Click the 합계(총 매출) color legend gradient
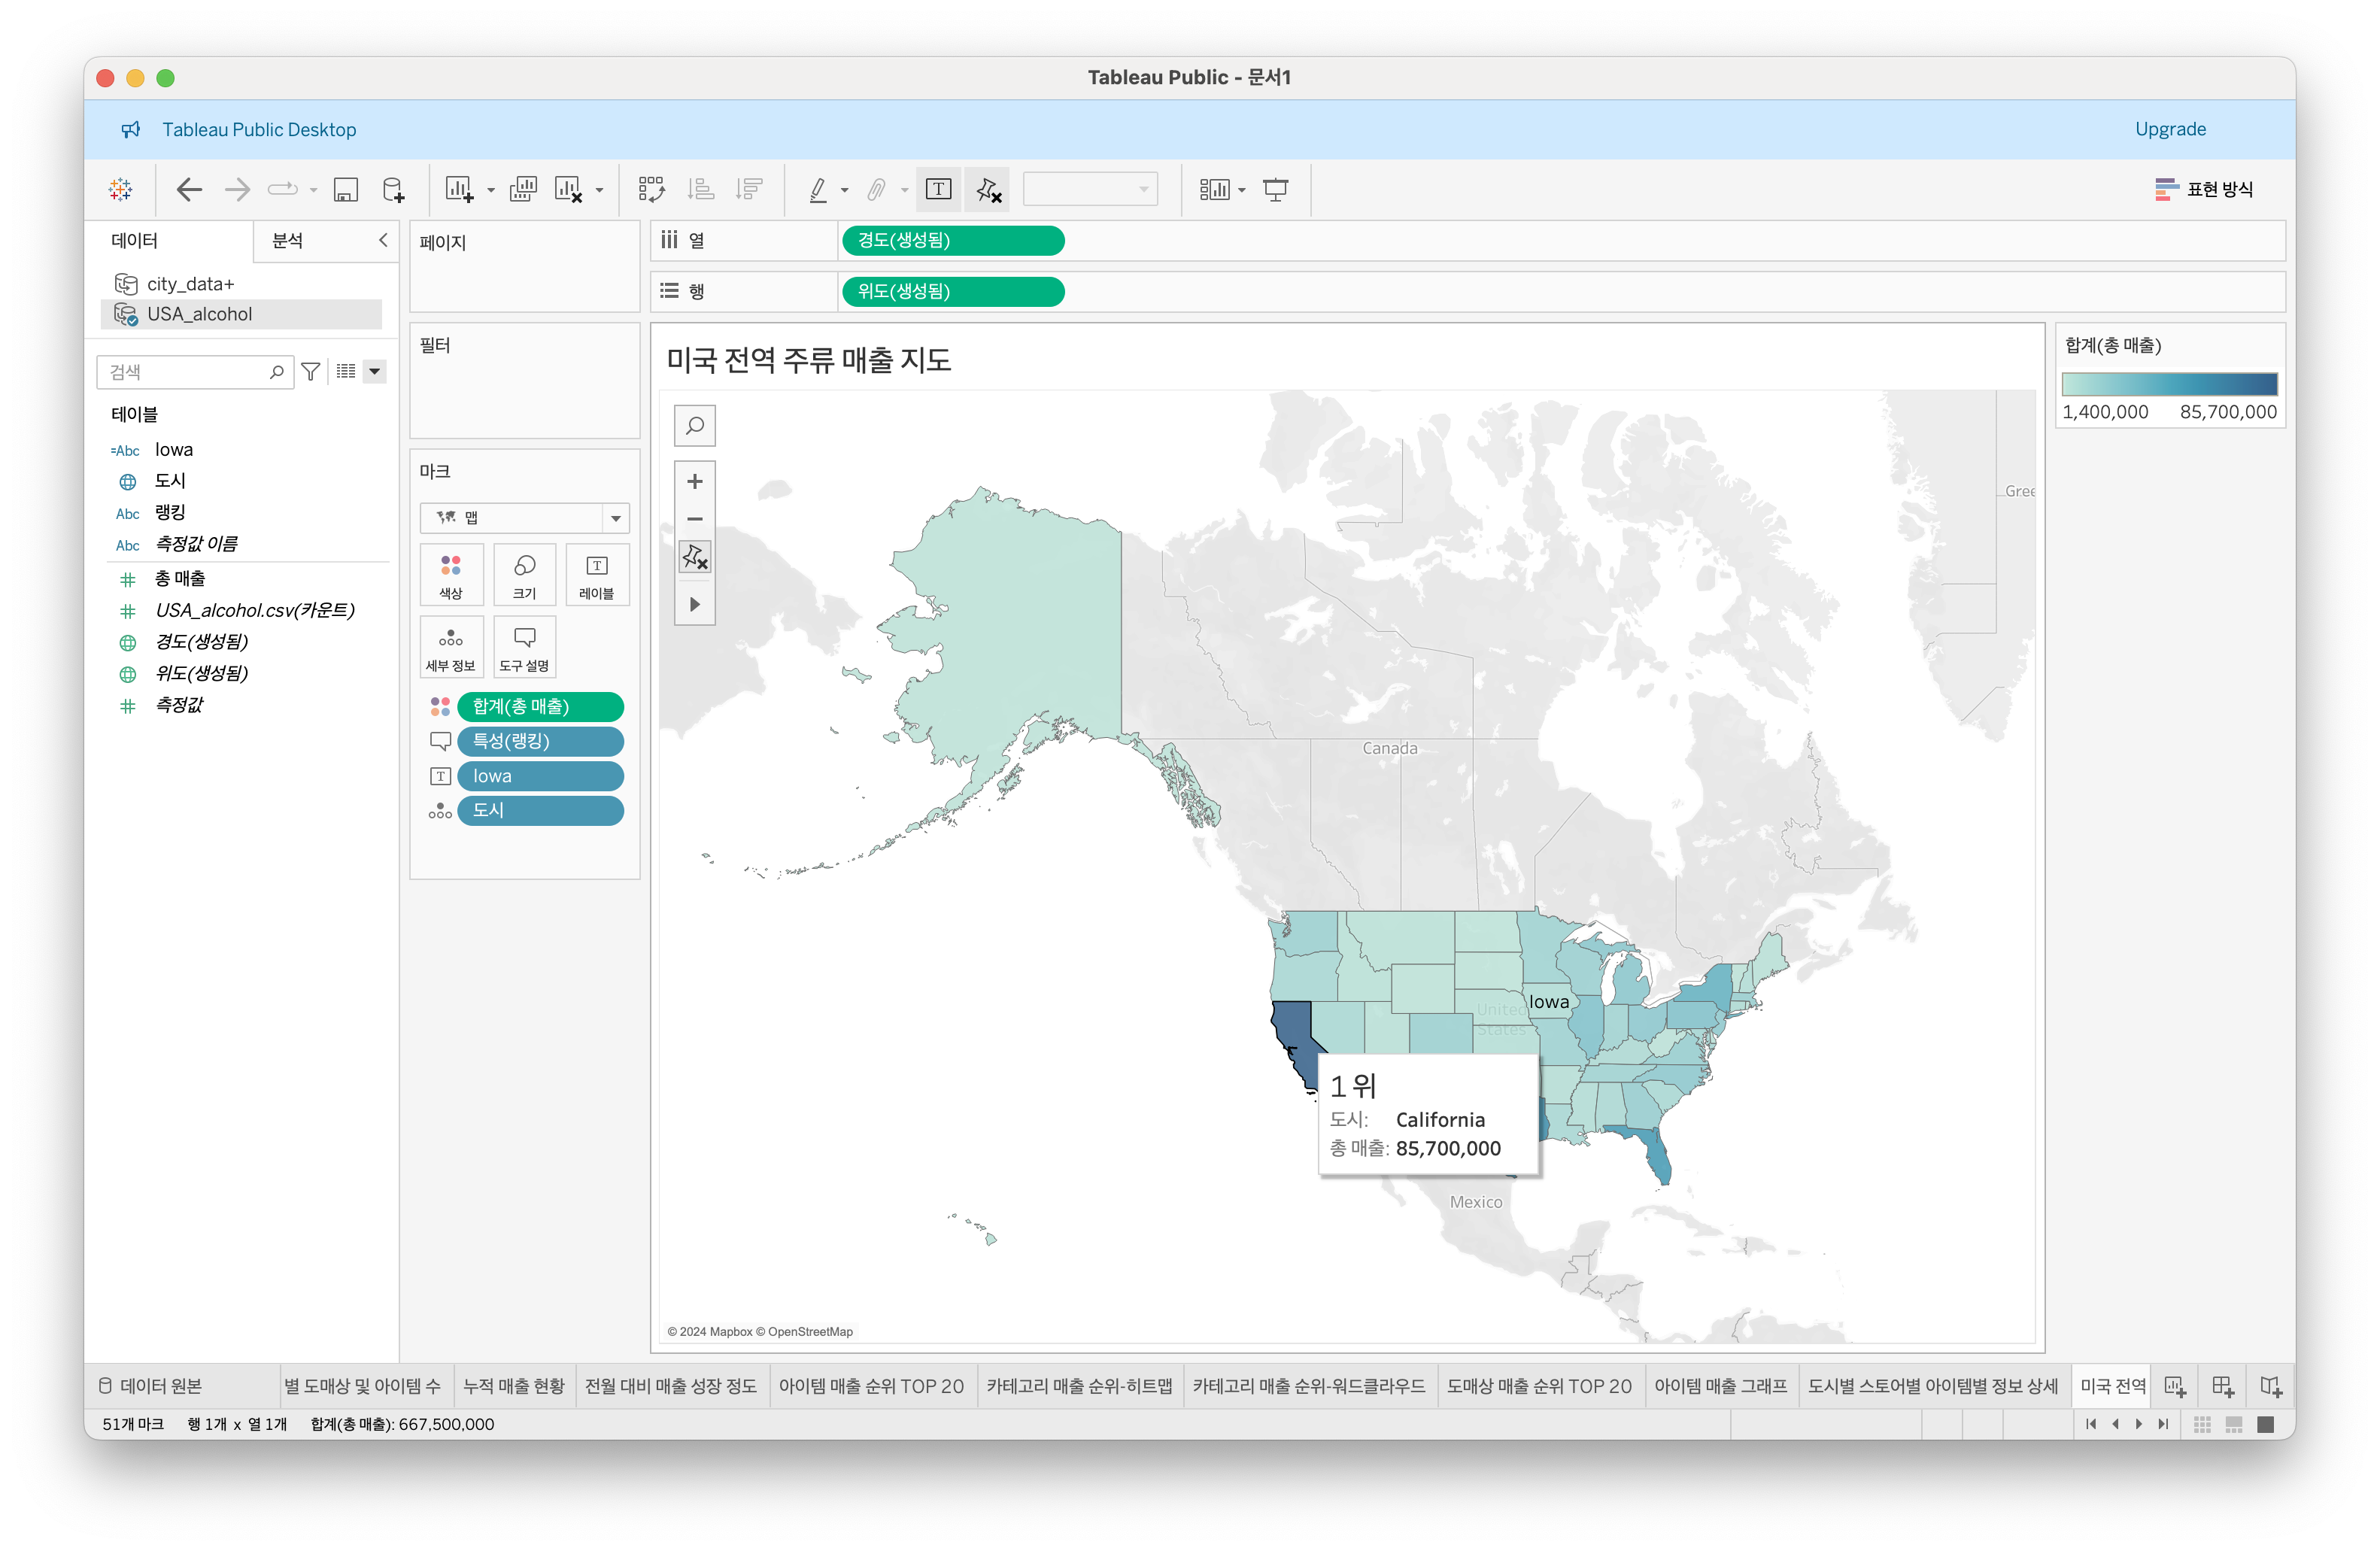Screen dimensions: 2380x1551 2169,384
